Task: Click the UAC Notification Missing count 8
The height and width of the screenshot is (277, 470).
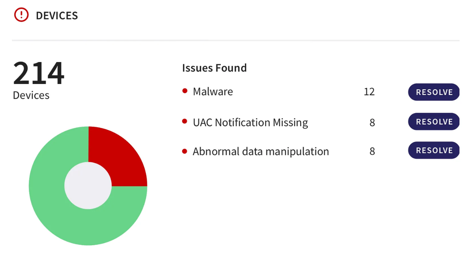Action: coord(372,123)
